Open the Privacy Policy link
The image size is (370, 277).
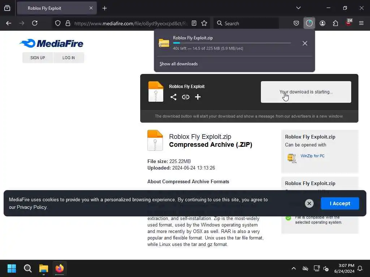32,207
